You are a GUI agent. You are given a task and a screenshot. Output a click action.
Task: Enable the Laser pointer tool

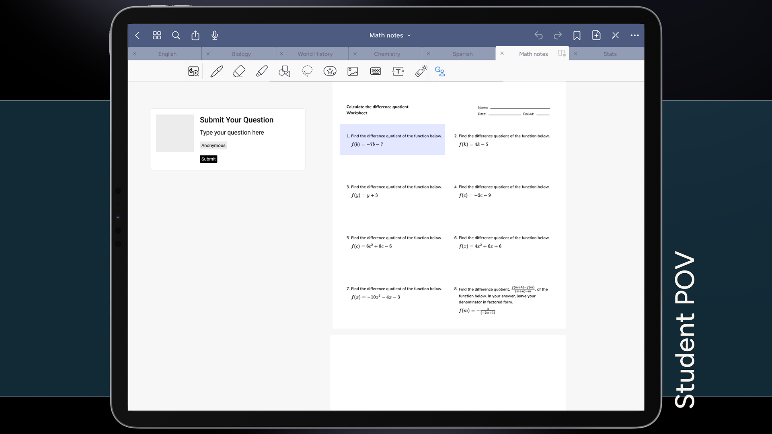421,72
